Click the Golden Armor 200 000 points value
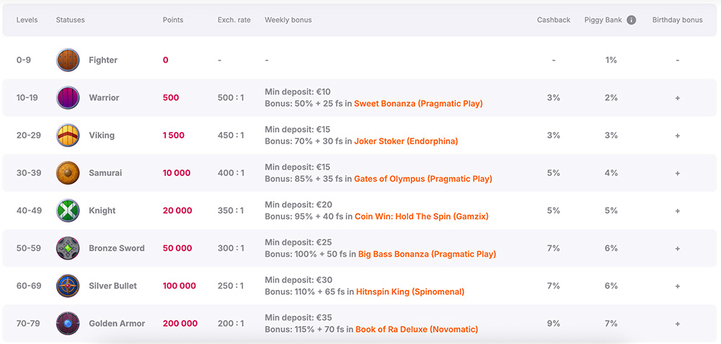721x344 pixels. coord(180,324)
